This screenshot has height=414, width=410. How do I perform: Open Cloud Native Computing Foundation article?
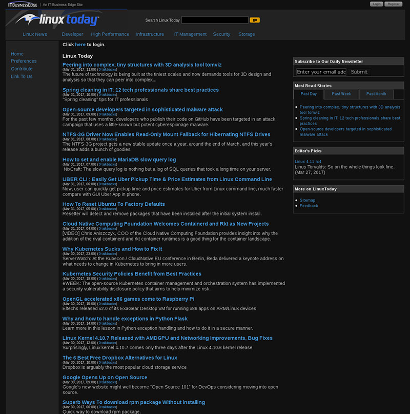click(x=166, y=224)
